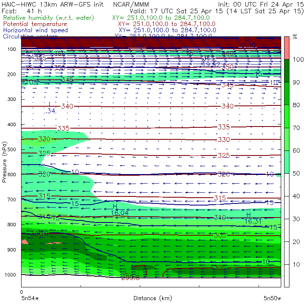This screenshot has width=306, height=306.
Task: Select the blue 'Horizontal wind speed' legend label
Action: (36, 30)
